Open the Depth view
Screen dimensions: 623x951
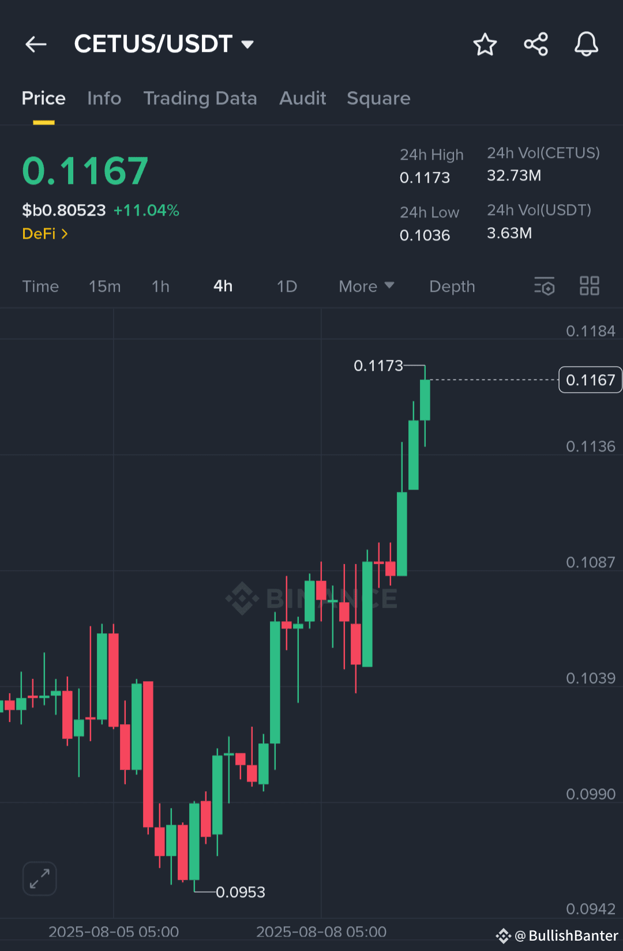[452, 286]
